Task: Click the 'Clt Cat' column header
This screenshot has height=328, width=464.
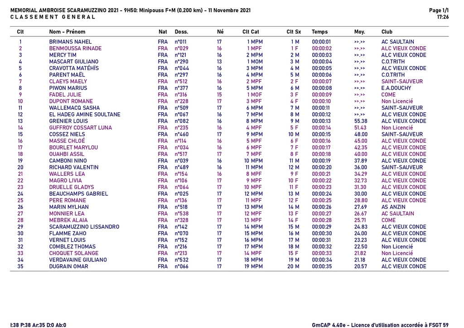Action: tap(251, 32)
